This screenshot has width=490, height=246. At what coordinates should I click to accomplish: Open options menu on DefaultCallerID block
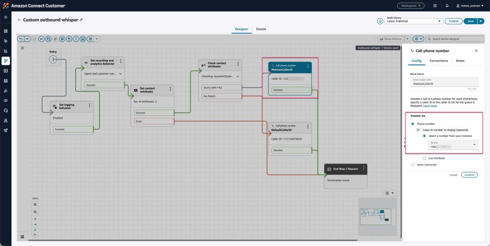308,126
